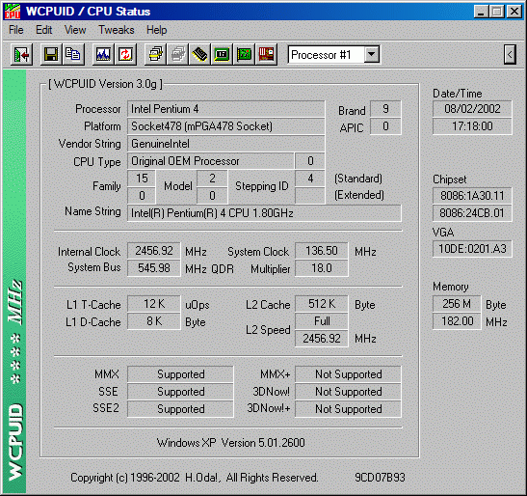This screenshot has height=496, width=527.
Task: Click the L2 Speed 'Full' value
Action: click(322, 321)
